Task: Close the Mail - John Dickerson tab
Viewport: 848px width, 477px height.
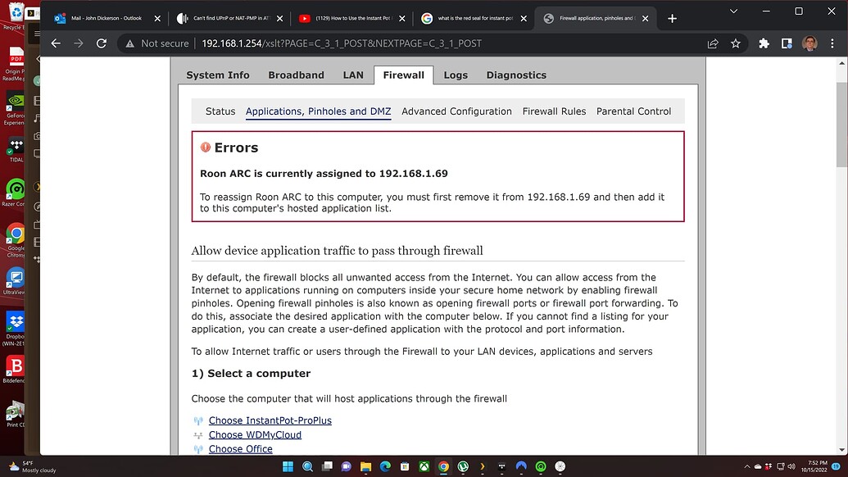Action: point(157,18)
